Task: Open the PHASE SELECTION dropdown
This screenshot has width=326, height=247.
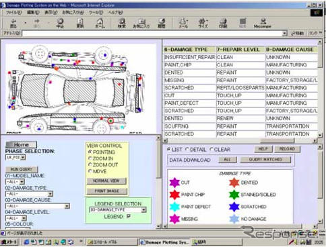Action: coord(15,157)
